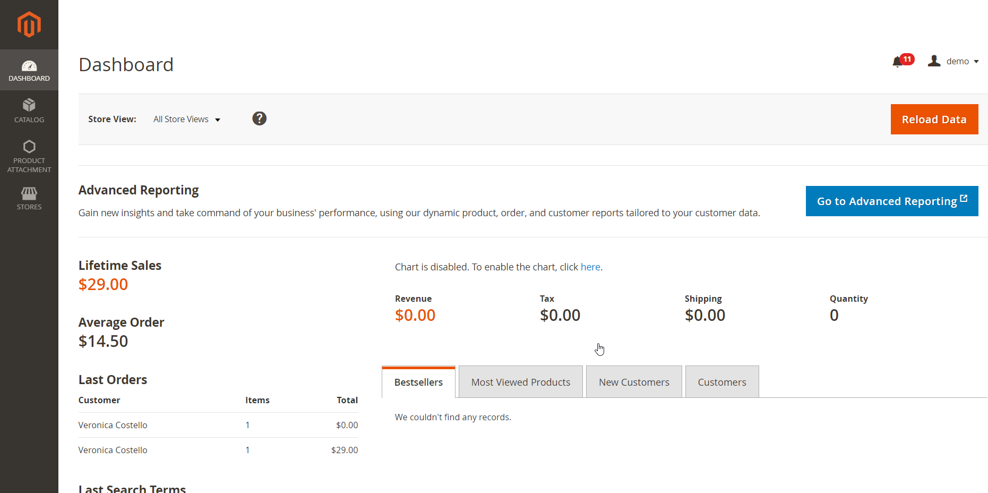Open first Veronica Costello order with $0.00 total
This screenshot has height=493, width=988.
(113, 425)
